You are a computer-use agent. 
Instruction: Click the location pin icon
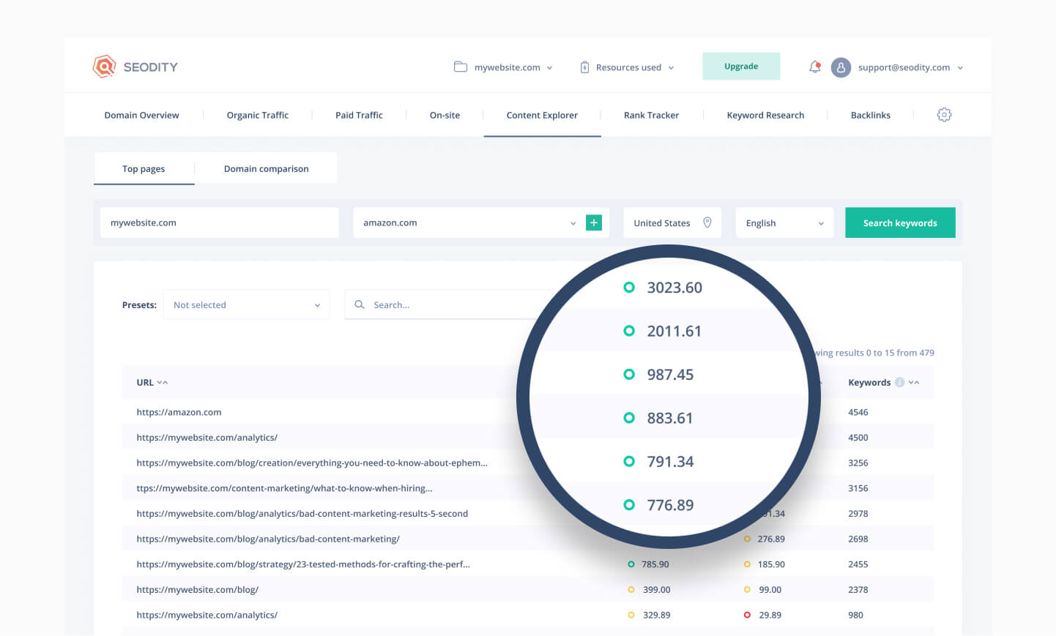pyautogui.click(x=707, y=222)
